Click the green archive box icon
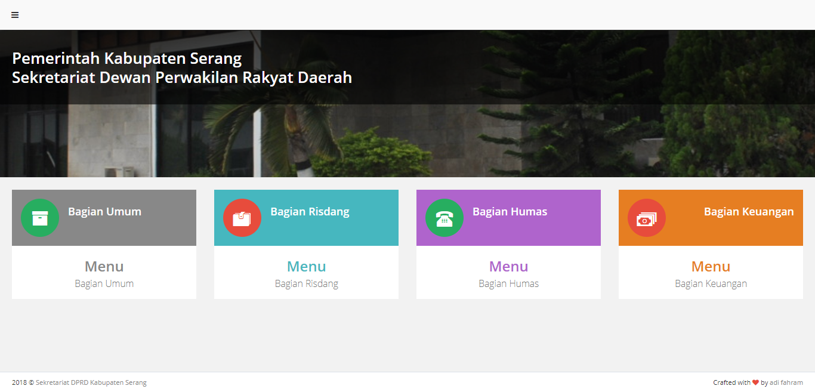This screenshot has height=392, width=815. coord(40,218)
